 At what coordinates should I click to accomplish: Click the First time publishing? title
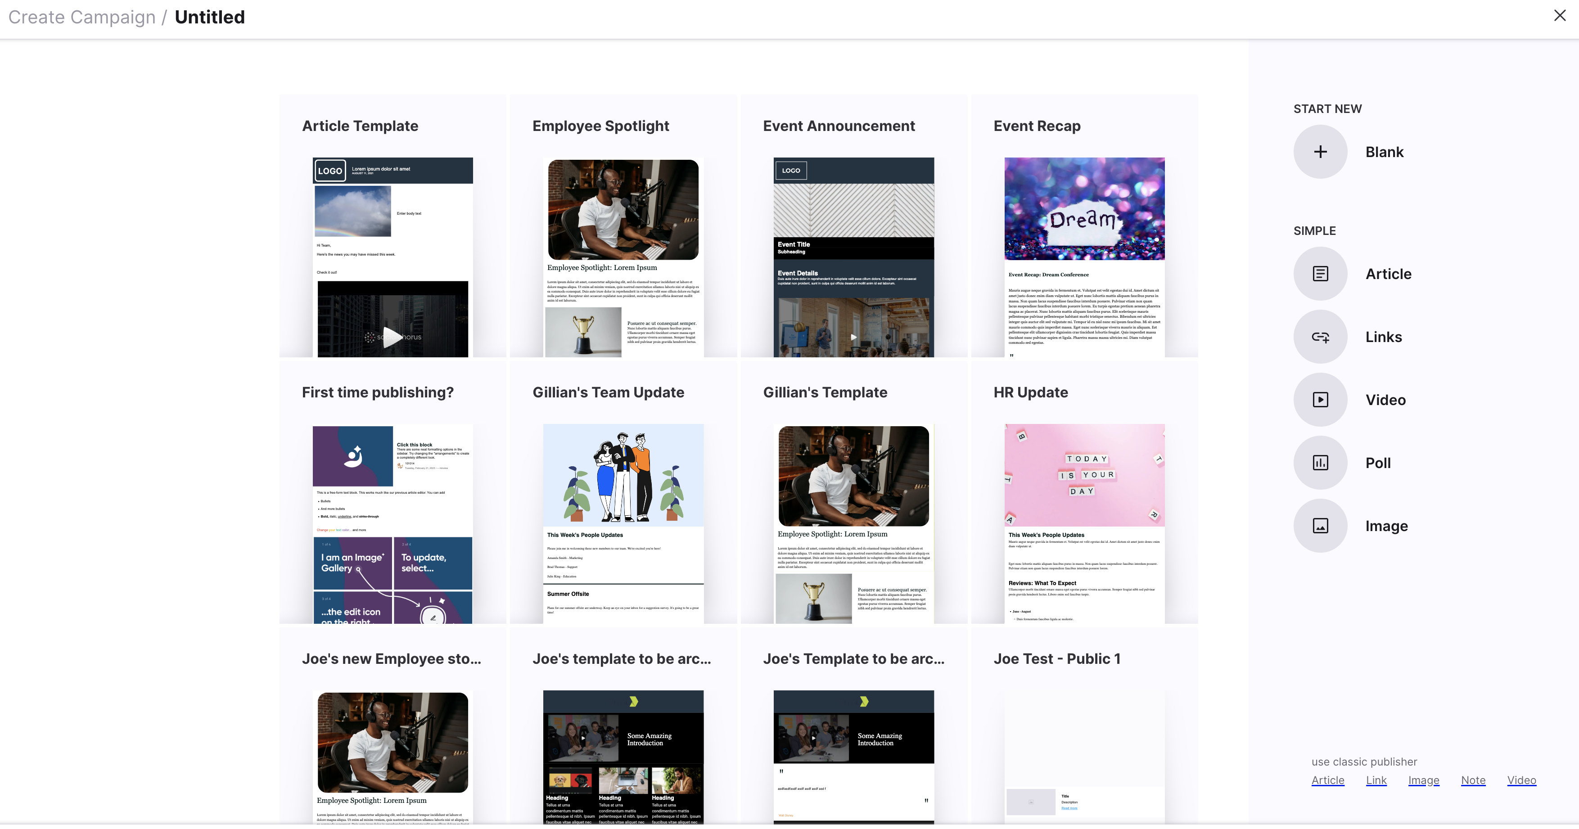pyautogui.click(x=378, y=392)
